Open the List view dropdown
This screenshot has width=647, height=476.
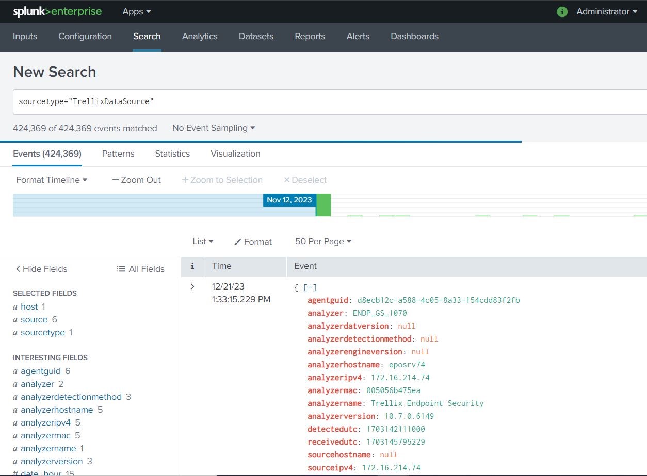[x=203, y=241]
